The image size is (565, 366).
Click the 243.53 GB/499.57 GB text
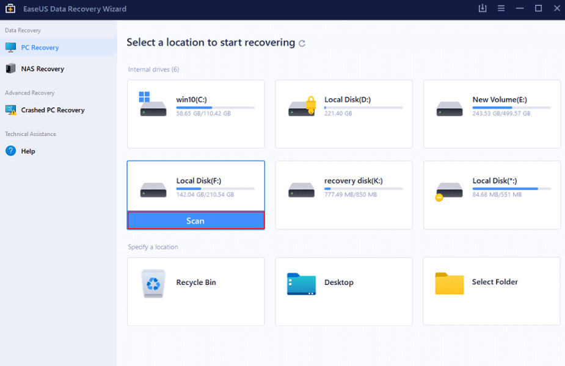click(x=501, y=113)
